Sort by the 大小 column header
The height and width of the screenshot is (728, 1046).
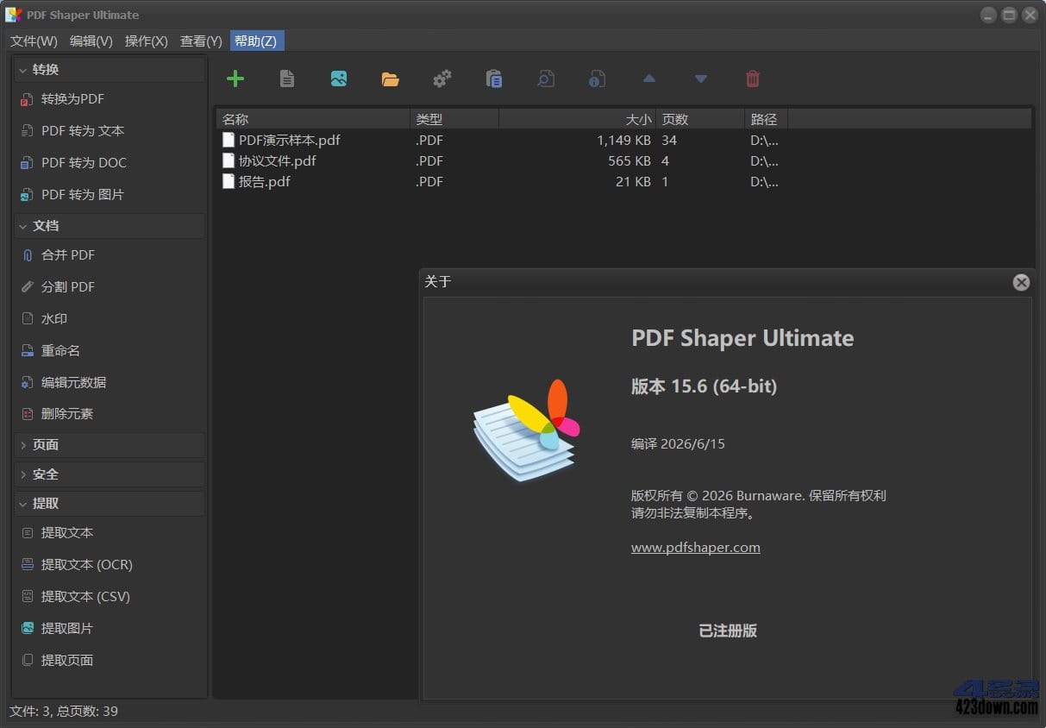[577, 119]
